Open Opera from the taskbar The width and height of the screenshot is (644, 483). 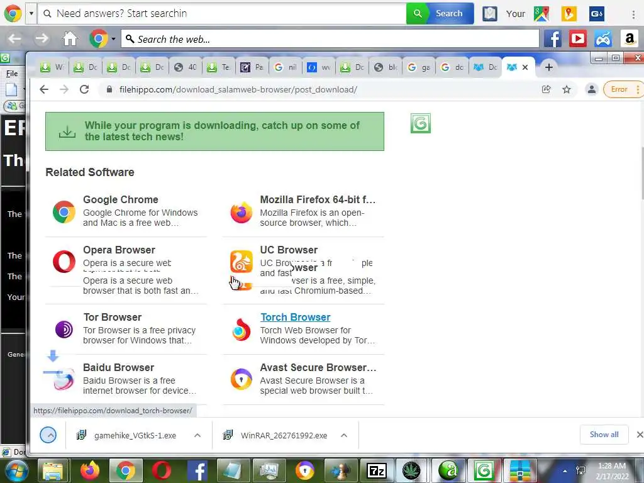(162, 471)
